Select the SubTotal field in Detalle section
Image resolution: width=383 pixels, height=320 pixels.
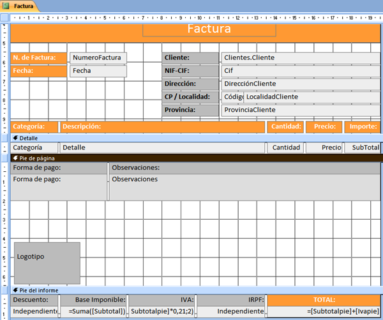[363, 148]
